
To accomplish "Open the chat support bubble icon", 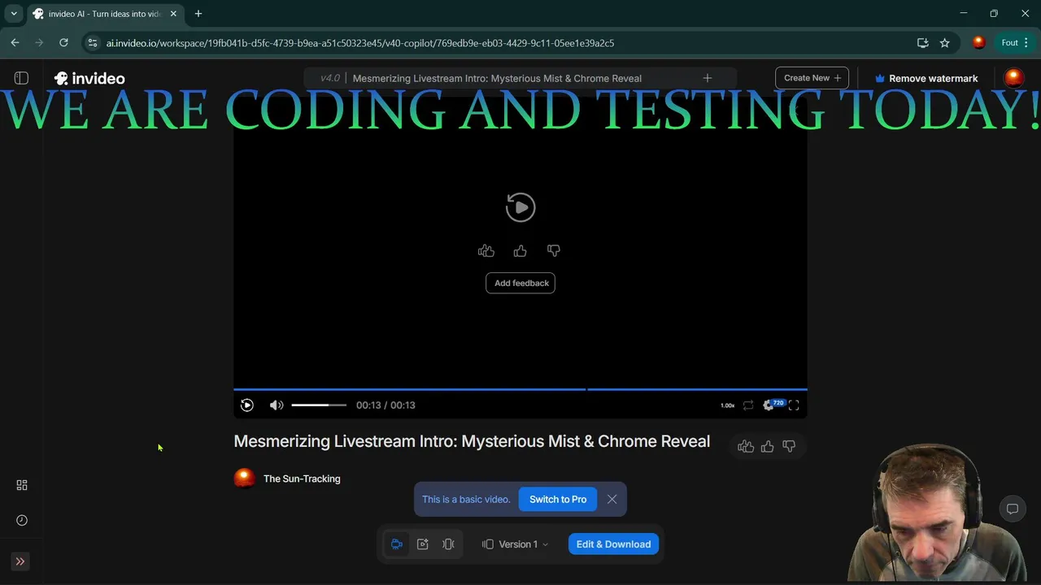I will 1013,509.
